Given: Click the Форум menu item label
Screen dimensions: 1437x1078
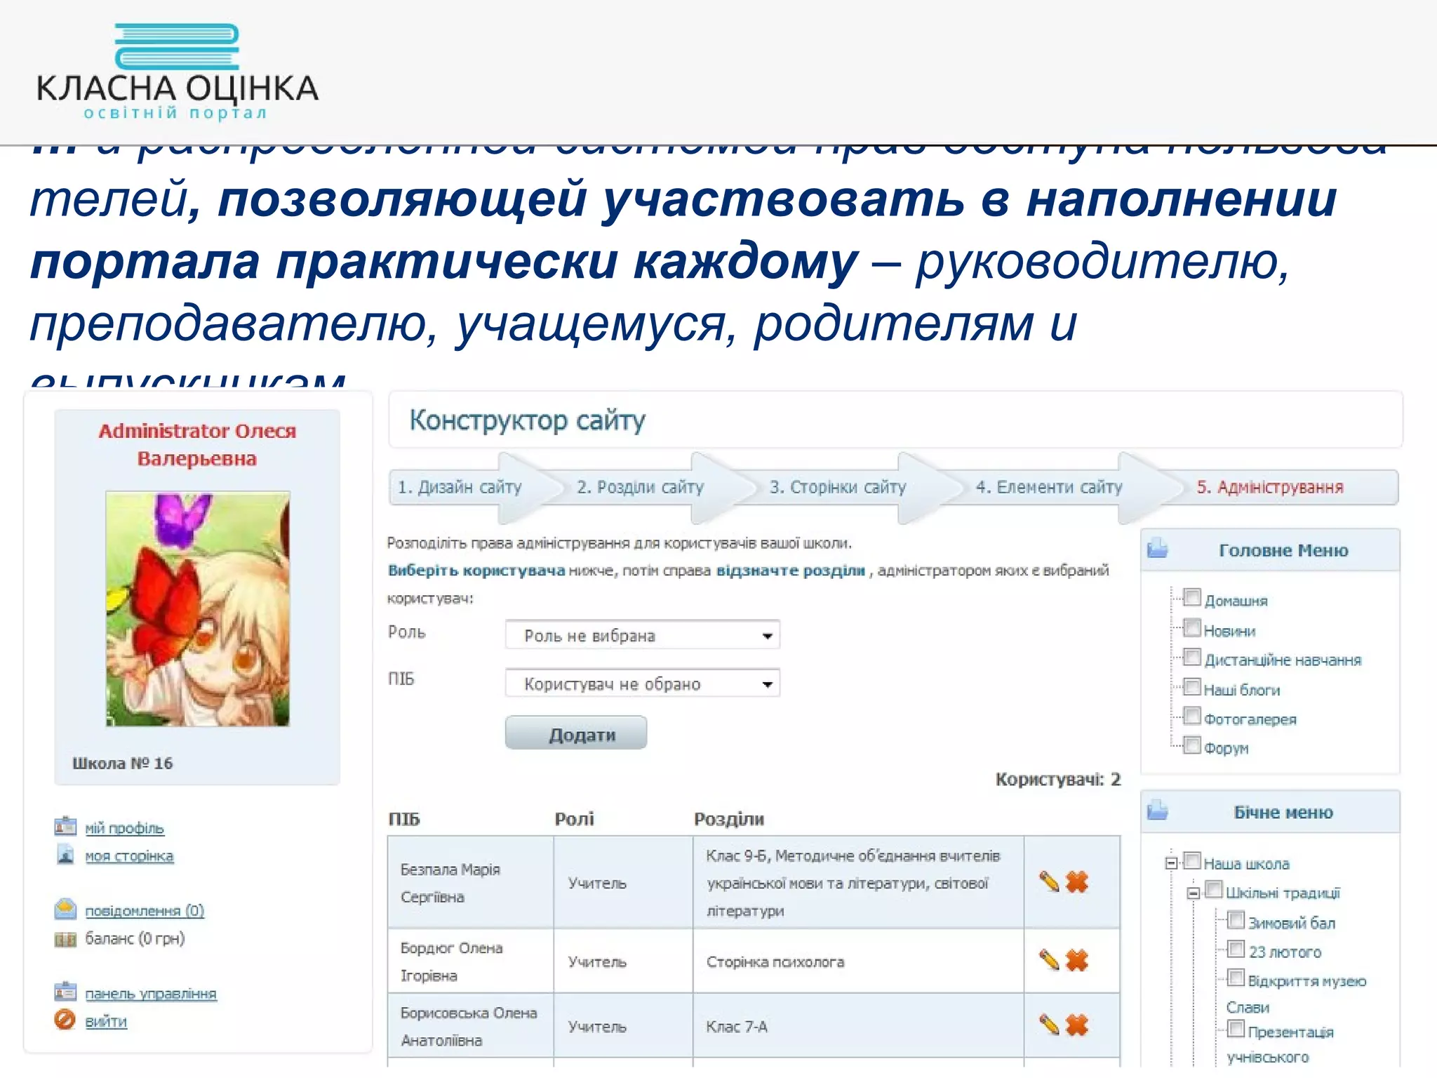Looking at the screenshot, I should coord(1227,748).
